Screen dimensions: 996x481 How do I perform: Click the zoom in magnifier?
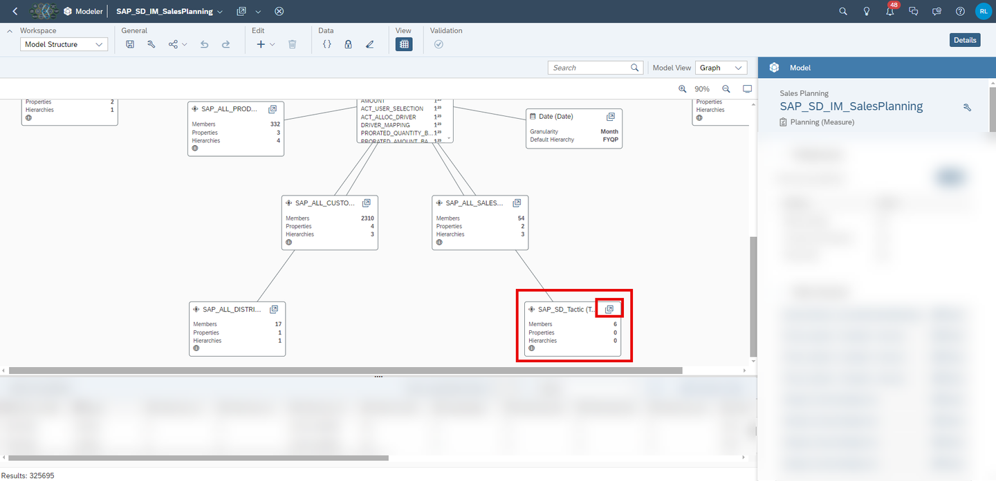[683, 89]
